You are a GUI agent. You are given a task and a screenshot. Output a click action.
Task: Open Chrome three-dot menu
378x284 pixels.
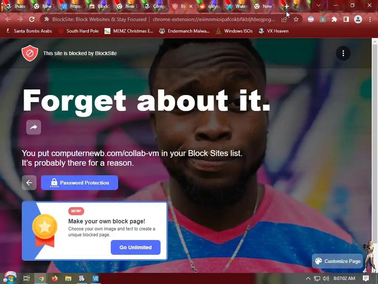point(370,19)
